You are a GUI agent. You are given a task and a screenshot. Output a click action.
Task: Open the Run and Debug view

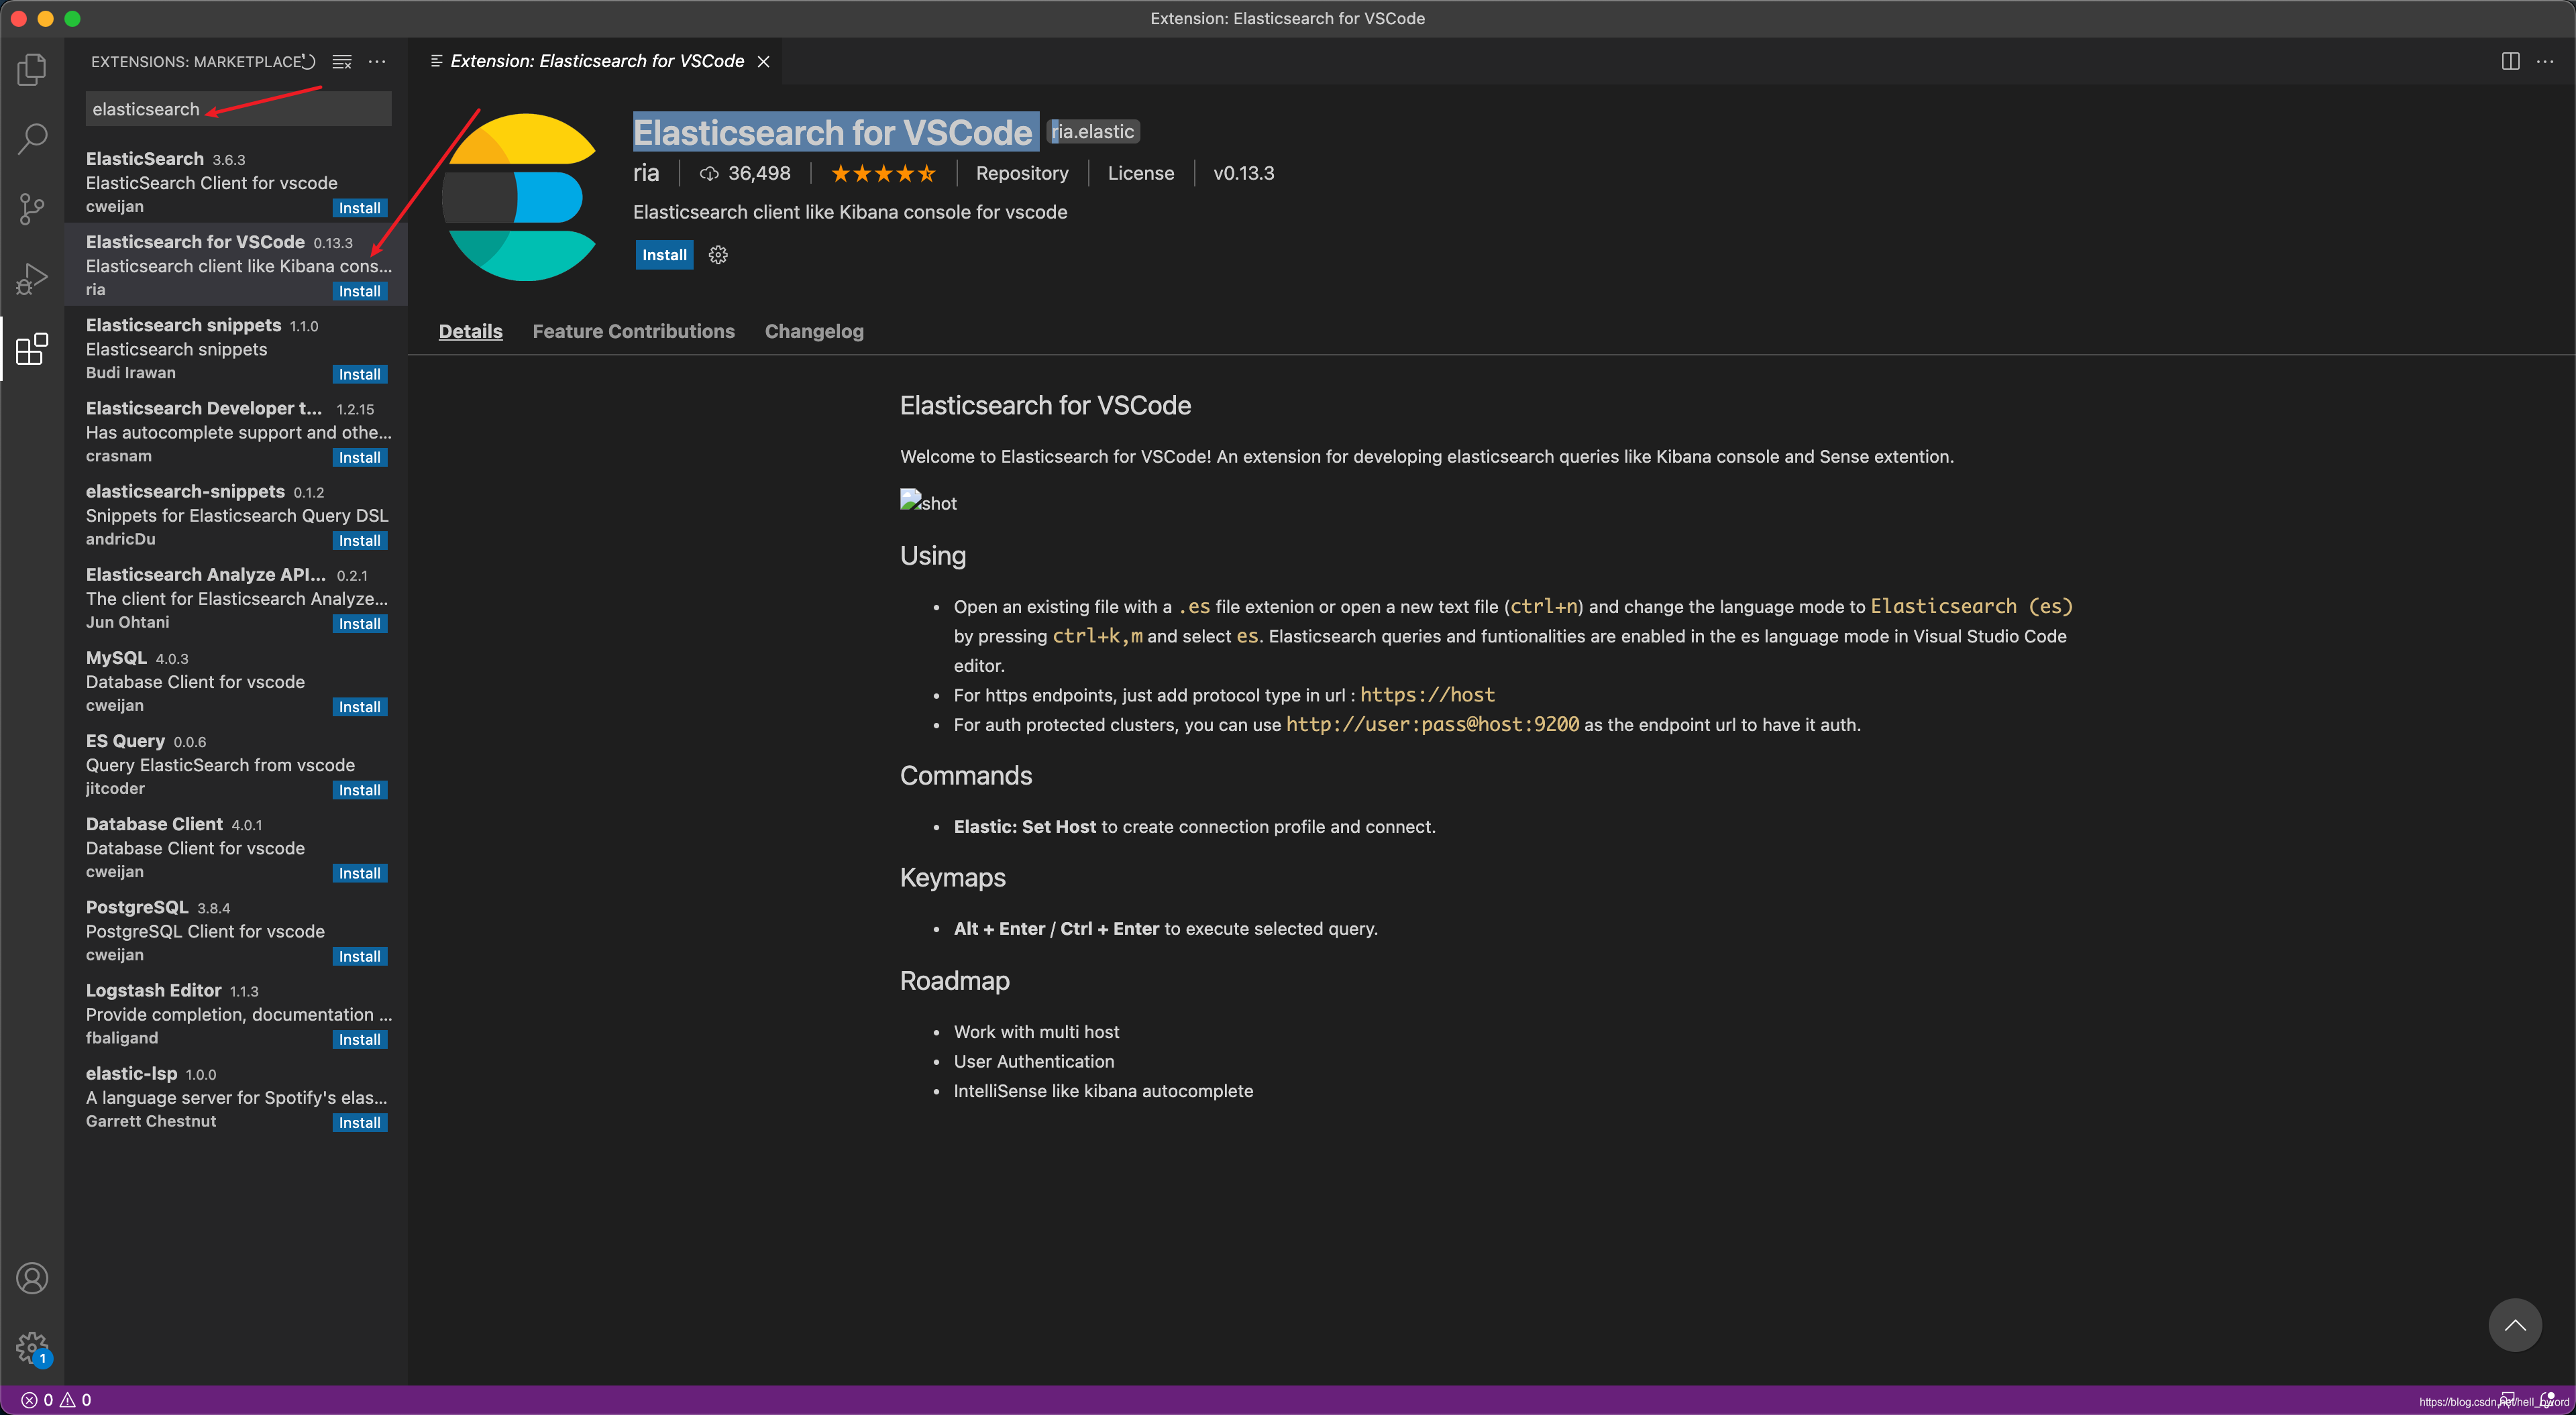pos(32,279)
